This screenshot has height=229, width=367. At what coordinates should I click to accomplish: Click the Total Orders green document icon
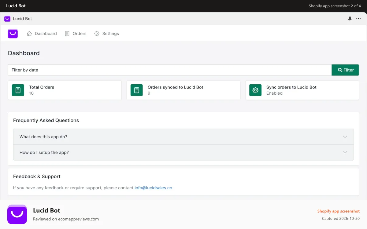coord(18,90)
